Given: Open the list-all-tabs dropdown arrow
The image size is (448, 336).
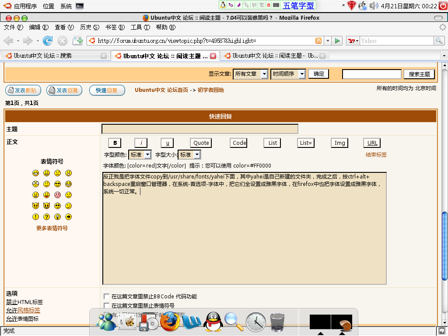Looking at the screenshot, I should [x=444, y=56].
